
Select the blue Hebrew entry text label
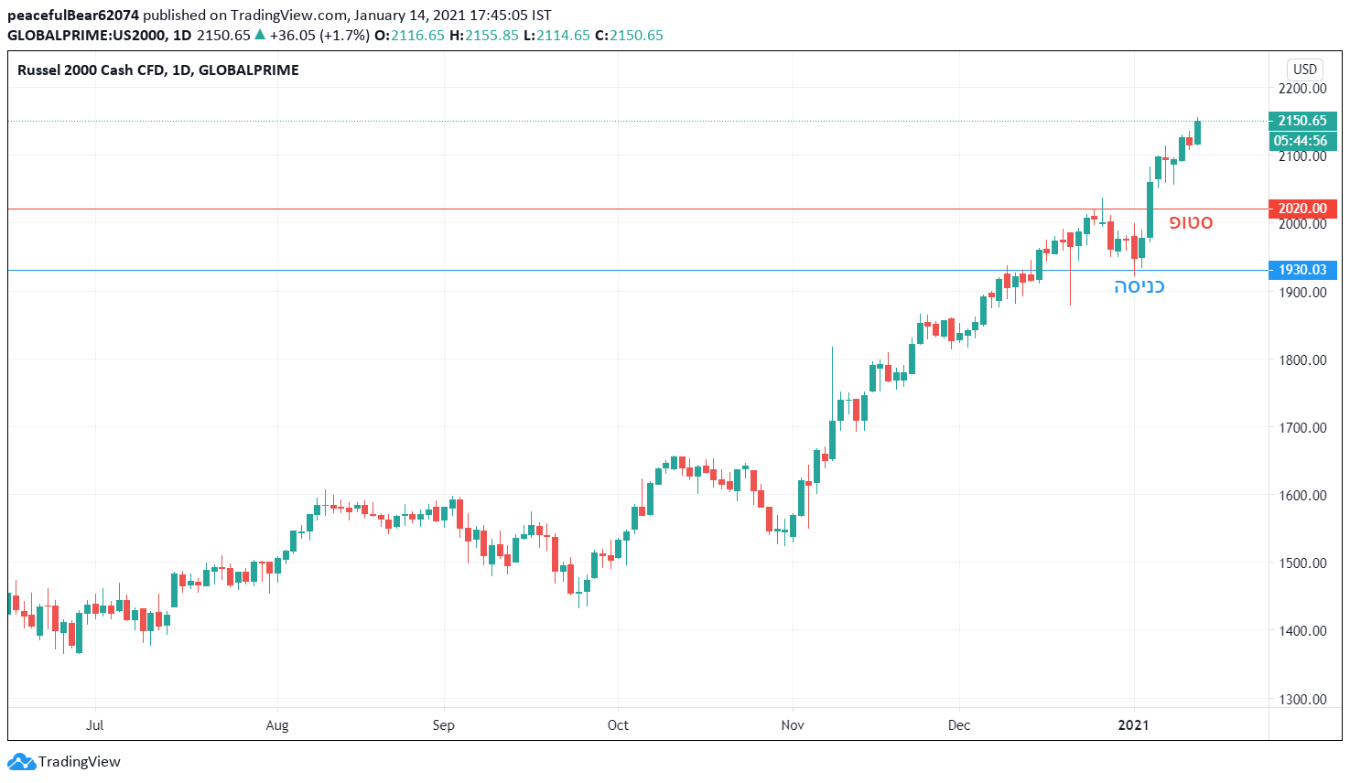pos(1139,286)
